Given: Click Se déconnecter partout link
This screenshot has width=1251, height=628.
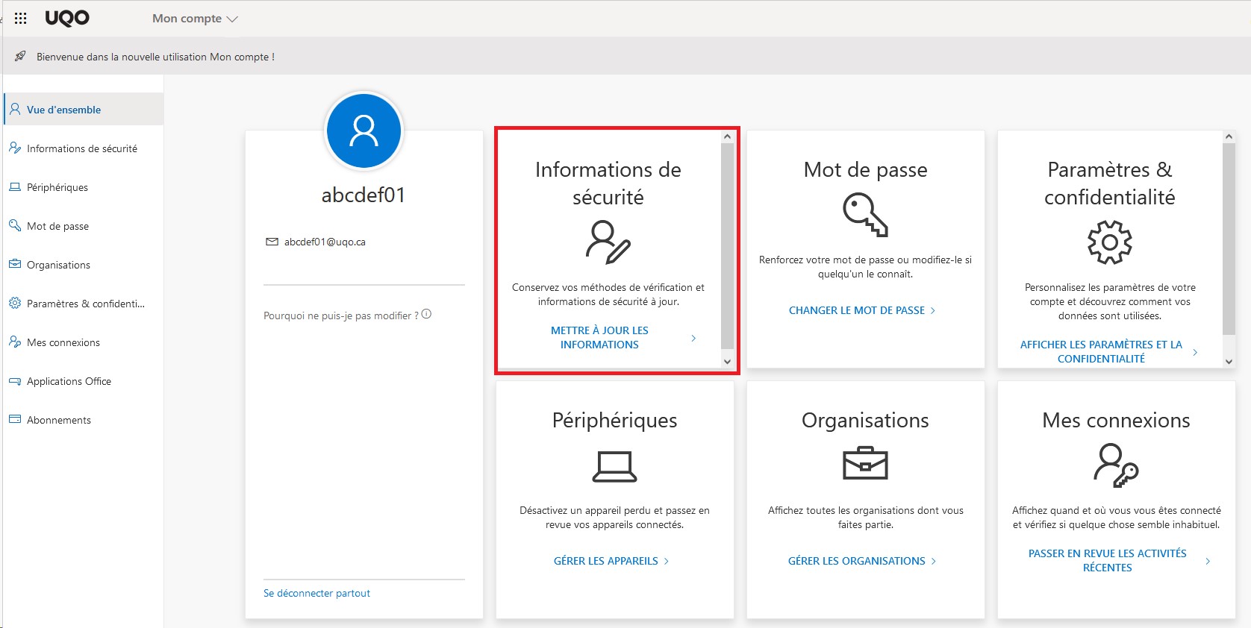Looking at the screenshot, I should point(316,593).
